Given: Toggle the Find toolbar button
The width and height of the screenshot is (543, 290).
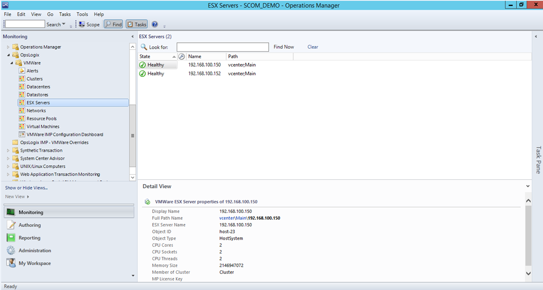Looking at the screenshot, I should [113, 24].
